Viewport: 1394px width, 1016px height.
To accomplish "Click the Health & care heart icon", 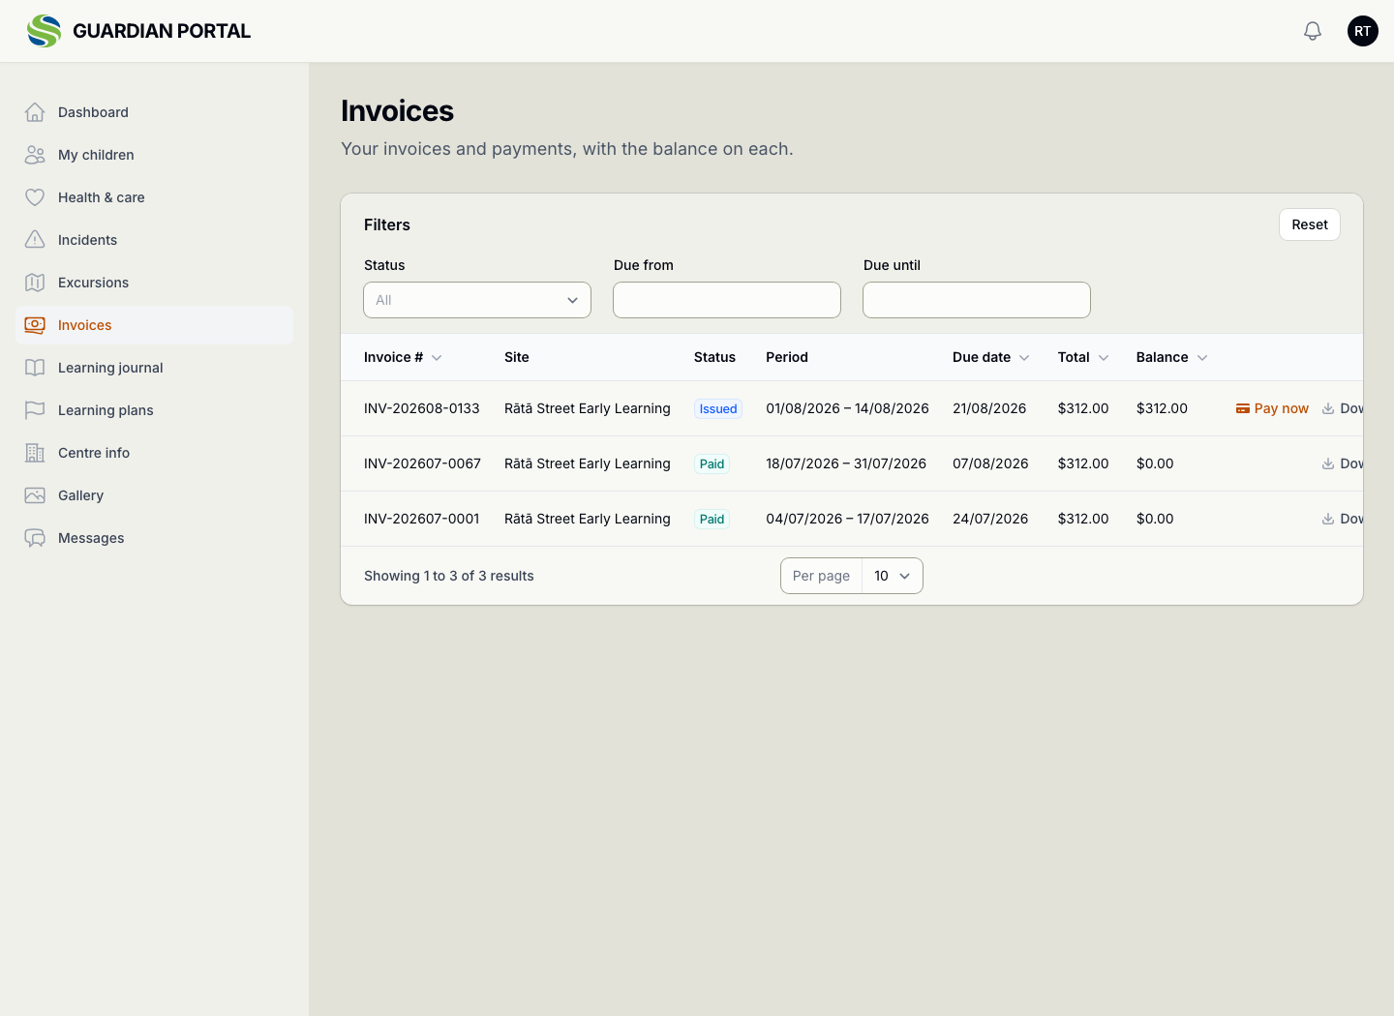I will 35,197.
